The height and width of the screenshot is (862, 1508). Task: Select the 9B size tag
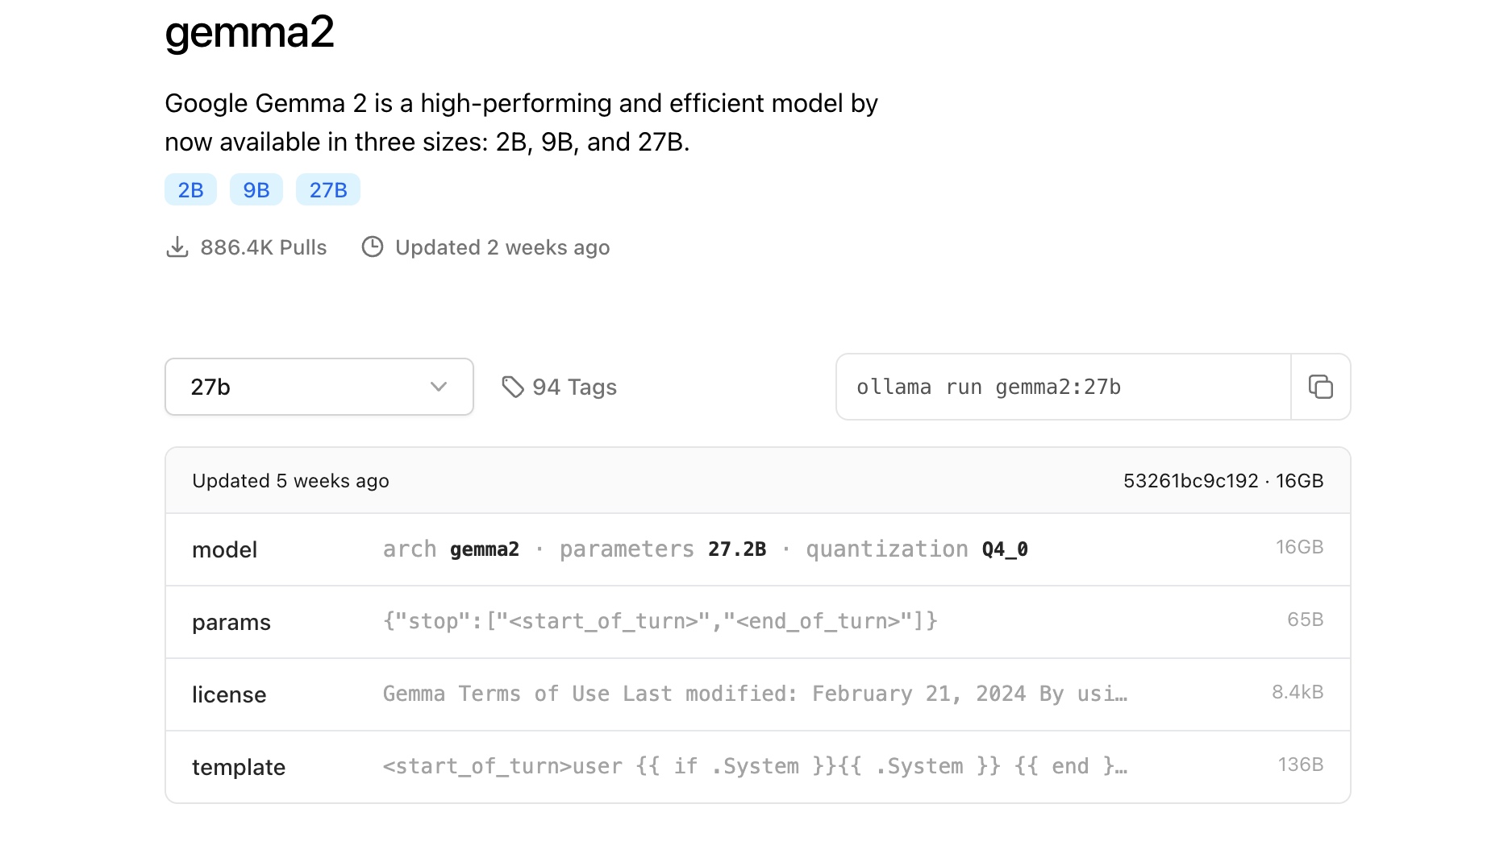tap(256, 189)
